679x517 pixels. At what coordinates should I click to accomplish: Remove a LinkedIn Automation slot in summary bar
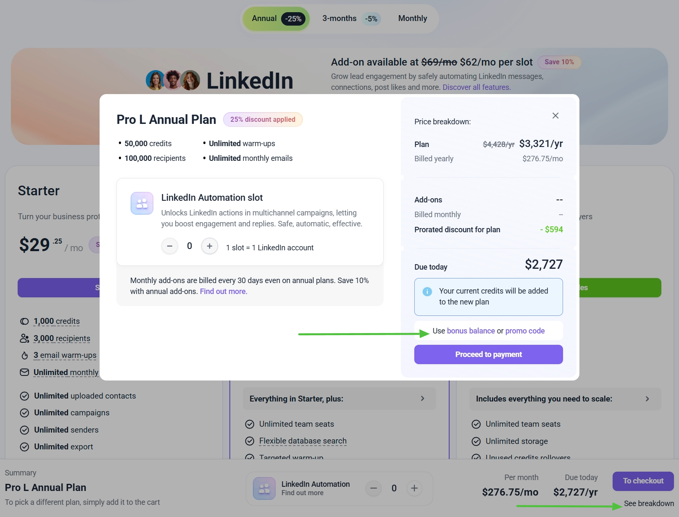click(x=374, y=488)
